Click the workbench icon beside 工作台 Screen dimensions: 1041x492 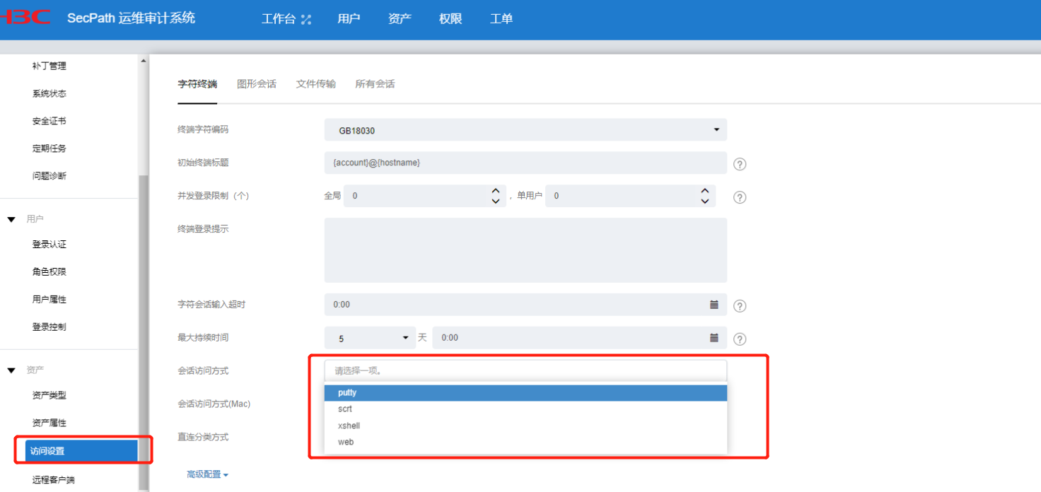click(306, 19)
